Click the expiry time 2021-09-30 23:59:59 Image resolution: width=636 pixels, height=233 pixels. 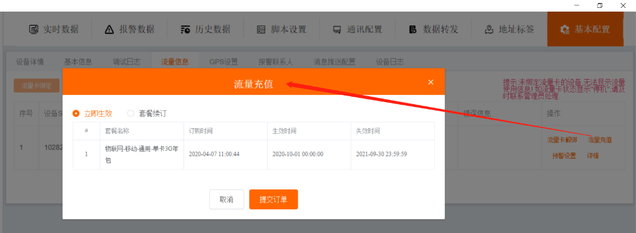click(x=381, y=155)
